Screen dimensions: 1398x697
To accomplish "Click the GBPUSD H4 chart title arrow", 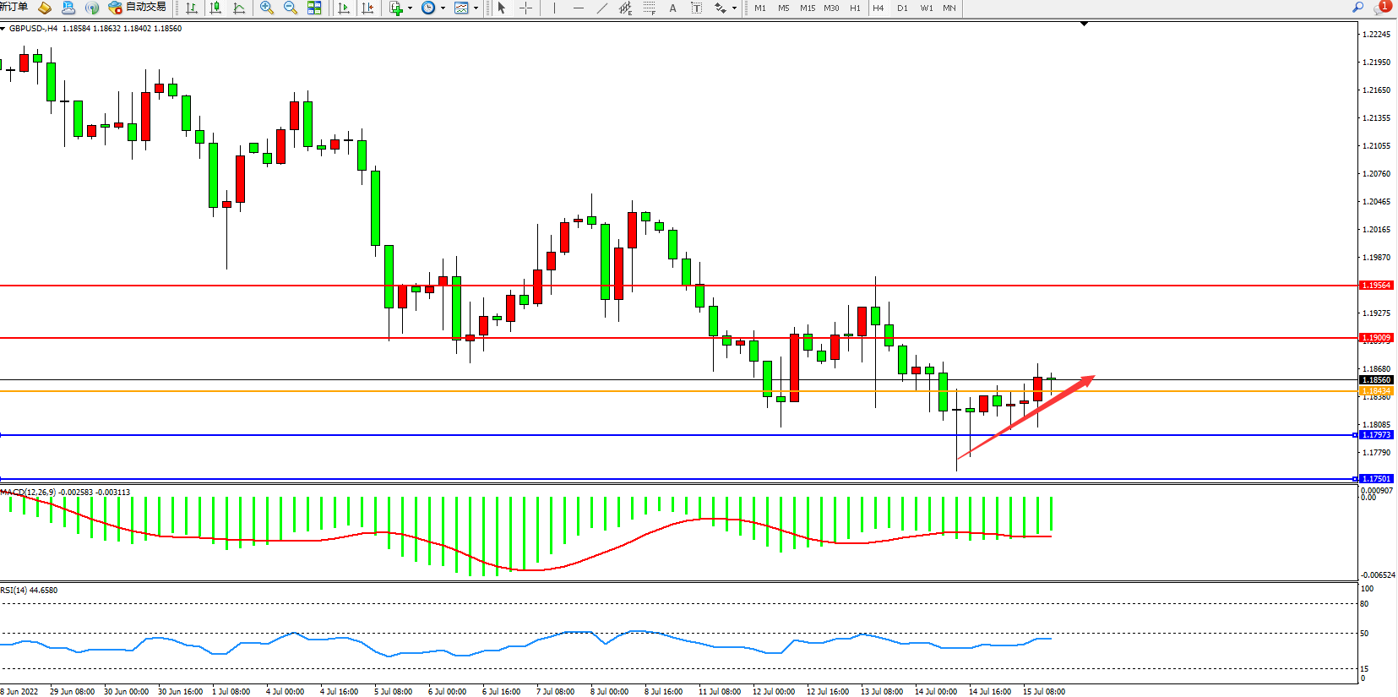I will pyautogui.click(x=3, y=29).
